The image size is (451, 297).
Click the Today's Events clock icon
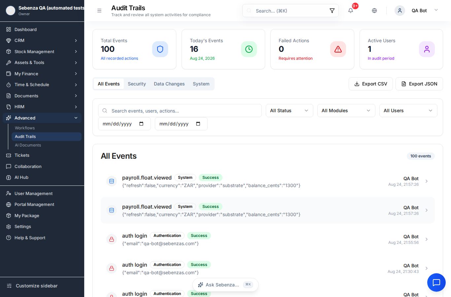pos(249,49)
